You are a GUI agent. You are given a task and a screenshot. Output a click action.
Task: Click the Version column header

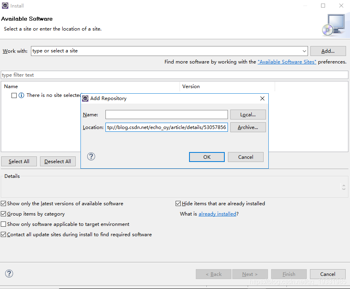227,86
